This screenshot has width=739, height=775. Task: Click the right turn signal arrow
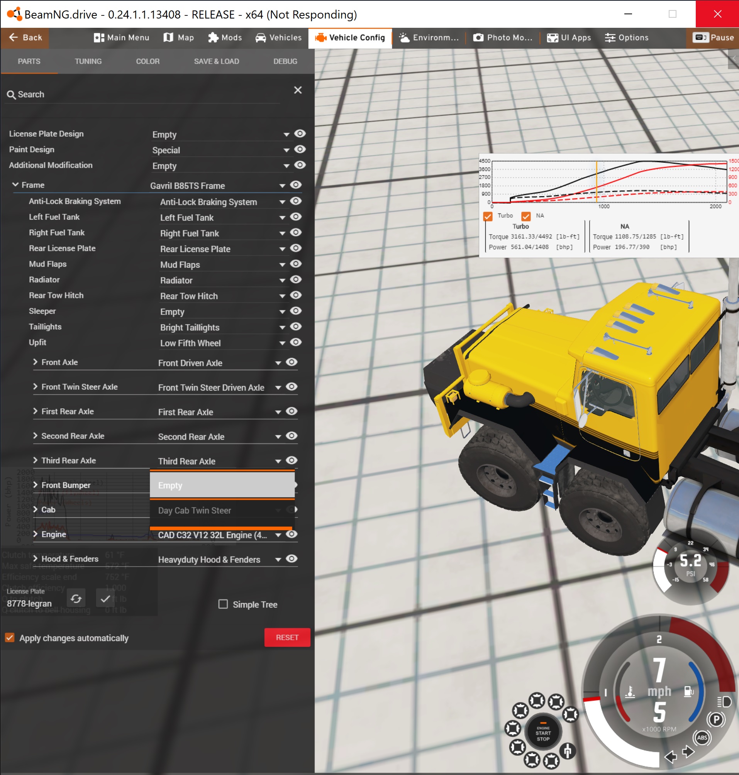[x=688, y=751]
